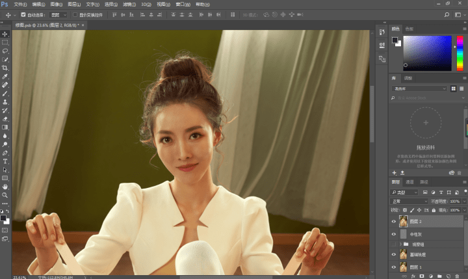Open the opacity 不透明度 slider arrow

[464, 202]
